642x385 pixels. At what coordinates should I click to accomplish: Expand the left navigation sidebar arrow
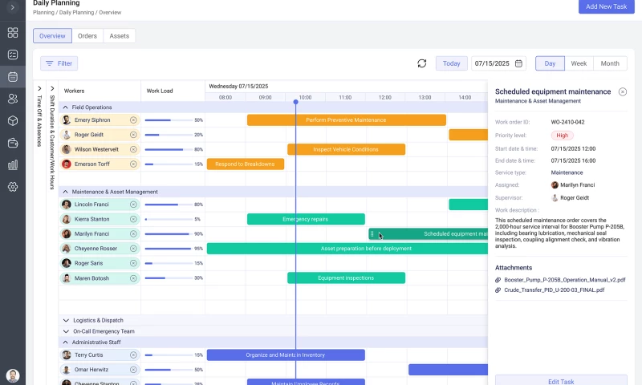coord(13,7)
